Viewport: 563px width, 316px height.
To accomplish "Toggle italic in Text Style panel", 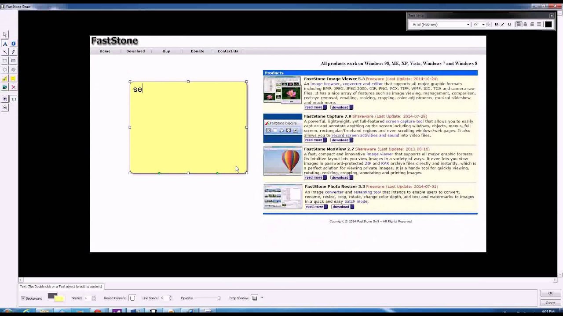I will [503, 25].
